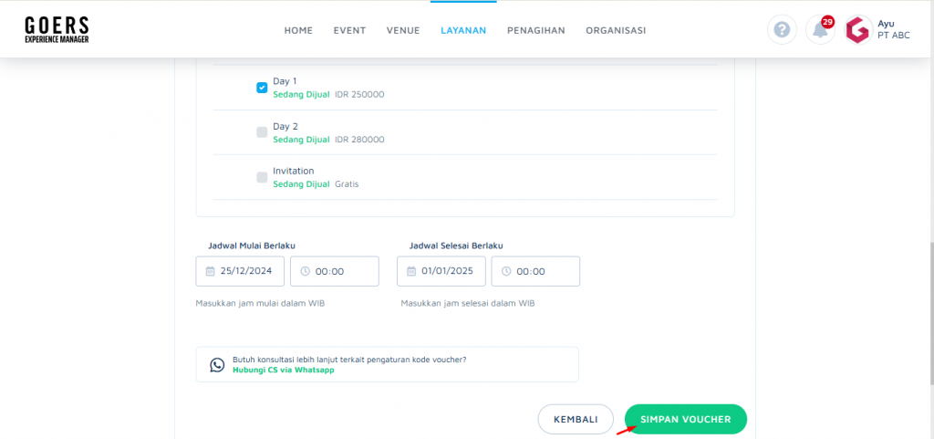Viewport: 934px width, 439px height.
Task: Open the VENUE menu
Action: [x=403, y=30]
